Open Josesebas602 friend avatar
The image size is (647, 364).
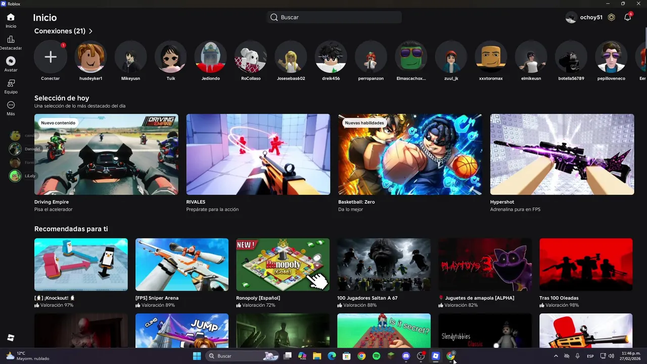(291, 57)
